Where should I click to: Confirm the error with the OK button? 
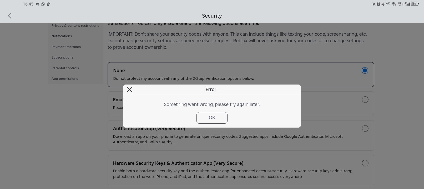[x=212, y=118]
